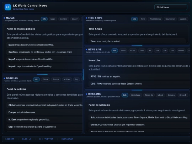This screenshot has height=144, width=192.
Task: Select the MapsT tab in MAPAS
Action: (x=75, y=19)
